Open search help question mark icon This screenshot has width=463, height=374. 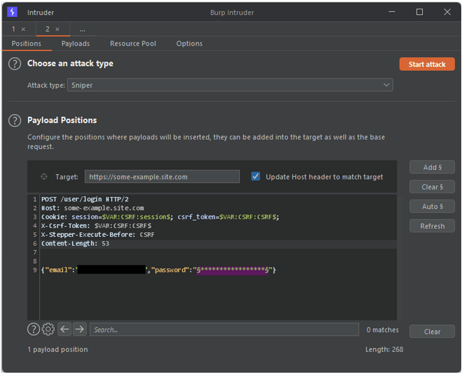click(33, 329)
